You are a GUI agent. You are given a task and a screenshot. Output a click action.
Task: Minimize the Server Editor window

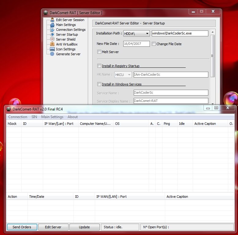(193, 12)
